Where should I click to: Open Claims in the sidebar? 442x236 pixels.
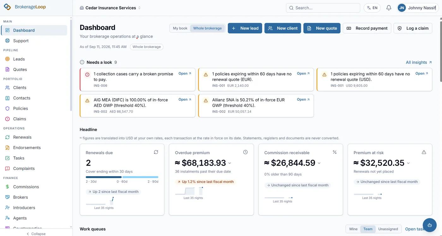coord(34,119)
